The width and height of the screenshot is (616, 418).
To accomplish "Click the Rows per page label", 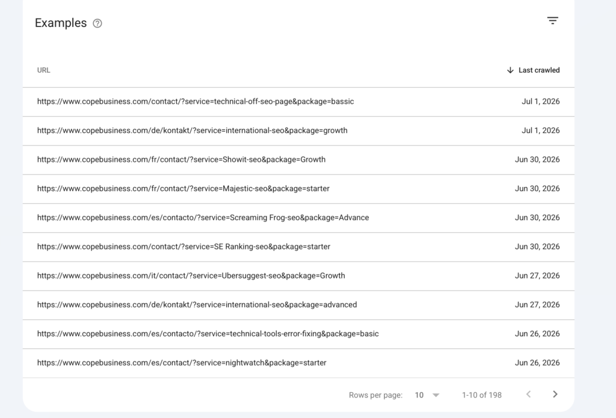I will 375,395.
